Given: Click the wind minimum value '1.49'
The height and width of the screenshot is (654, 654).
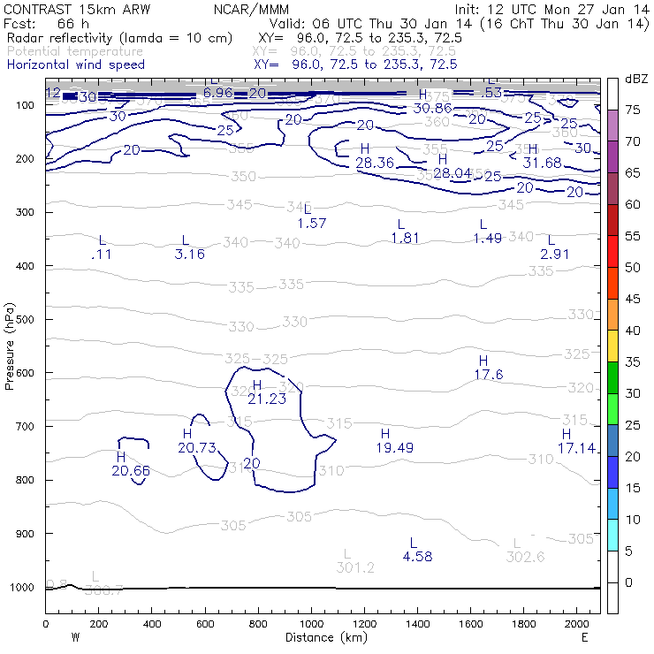Looking at the screenshot, I should point(488,239).
